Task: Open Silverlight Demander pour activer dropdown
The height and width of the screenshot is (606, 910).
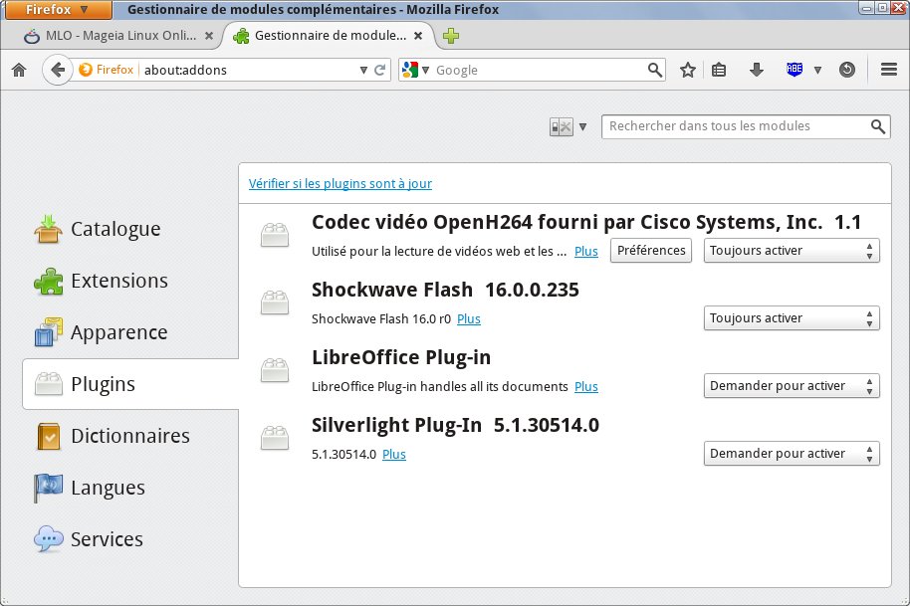Action: [792, 454]
